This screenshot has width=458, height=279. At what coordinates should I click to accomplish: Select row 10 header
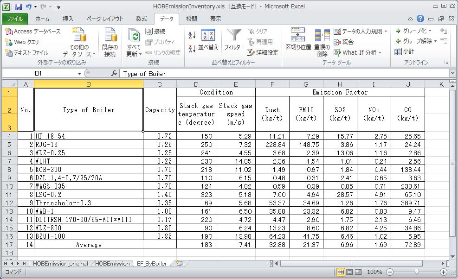click(x=9, y=186)
